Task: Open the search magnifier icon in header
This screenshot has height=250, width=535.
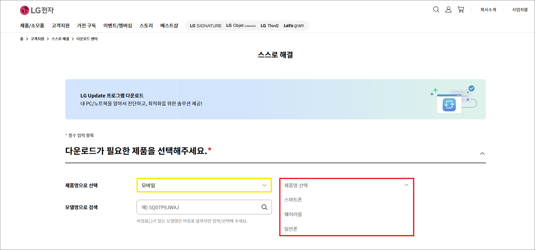Action: 436,10
